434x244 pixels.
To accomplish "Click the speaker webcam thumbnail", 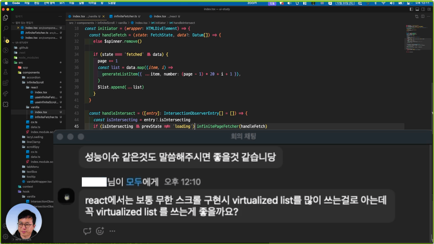I will pyautogui.click(x=24, y=221).
